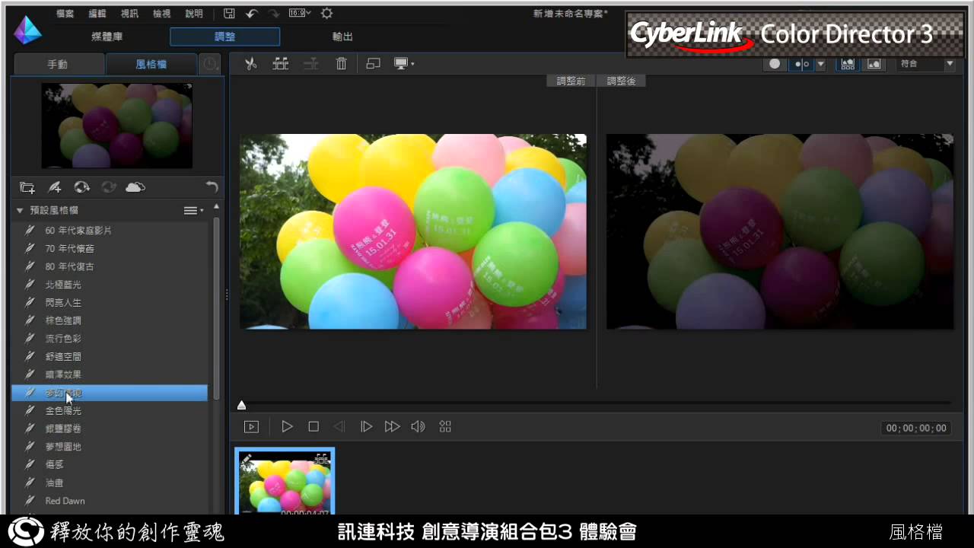Click the fast forward button
Image resolution: width=974 pixels, height=548 pixels.
tap(392, 427)
